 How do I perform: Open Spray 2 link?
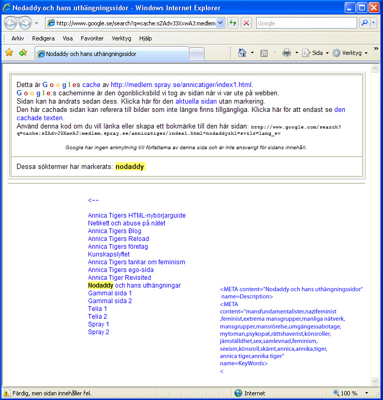[x=99, y=332]
